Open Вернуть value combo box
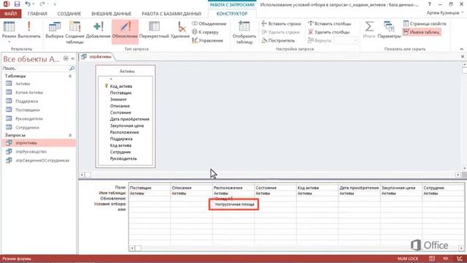The height and width of the screenshot is (263, 467). pyautogui.click(x=347, y=40)
